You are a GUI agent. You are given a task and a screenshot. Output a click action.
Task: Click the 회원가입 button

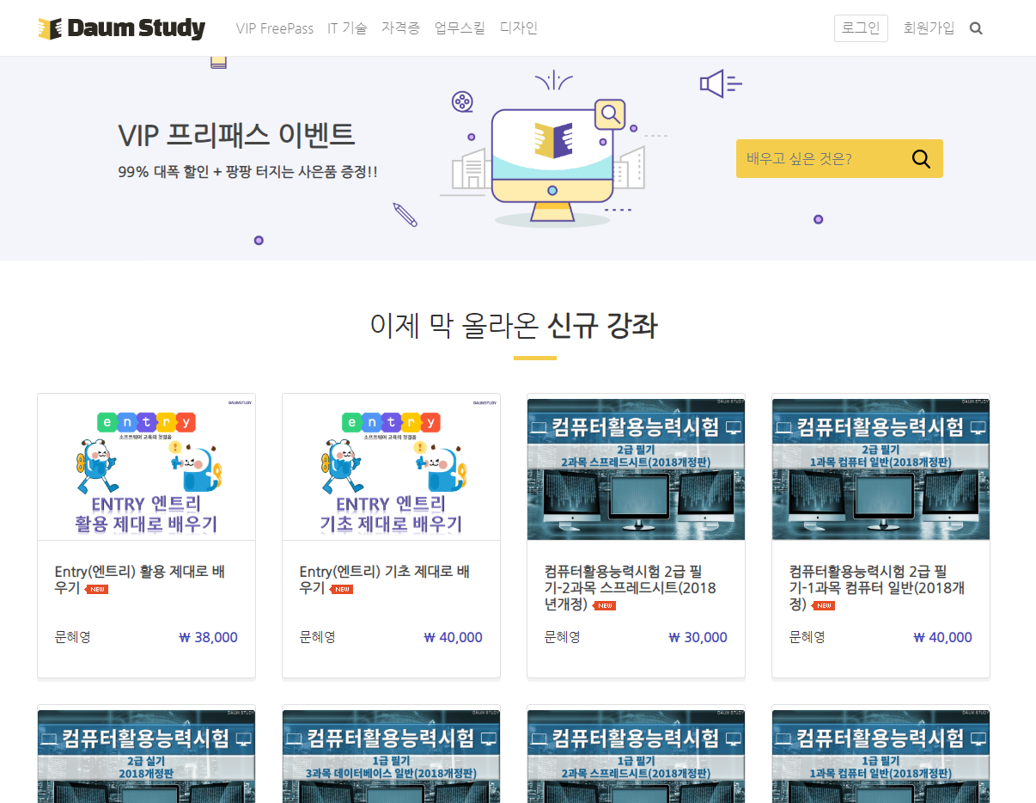point(929,28)
